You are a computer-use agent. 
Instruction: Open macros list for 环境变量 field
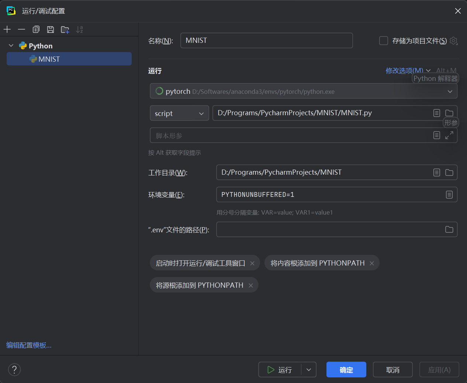pyautogui.click(x=449, y=195)
